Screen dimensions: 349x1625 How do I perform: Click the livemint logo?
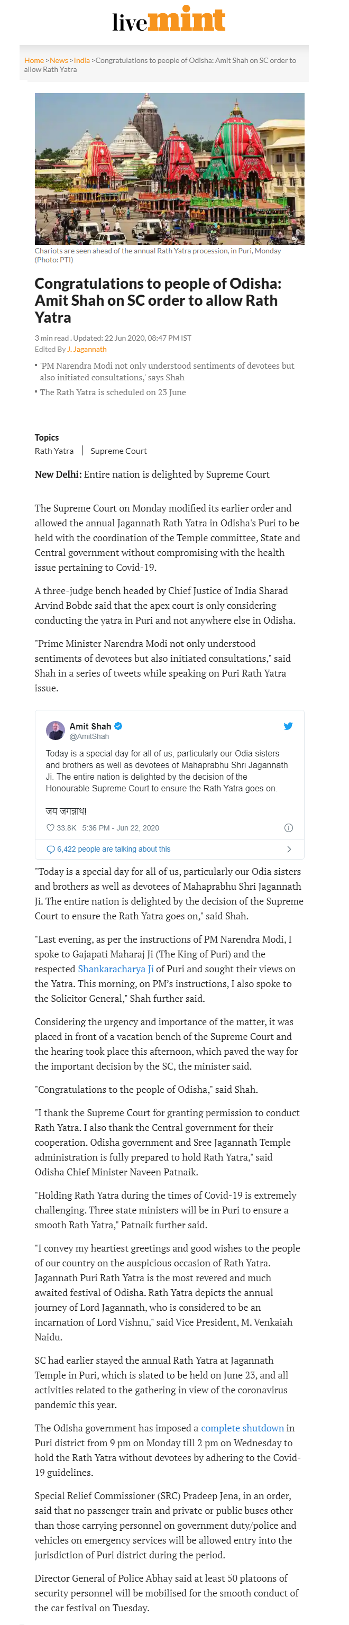[x=169, y=20]
